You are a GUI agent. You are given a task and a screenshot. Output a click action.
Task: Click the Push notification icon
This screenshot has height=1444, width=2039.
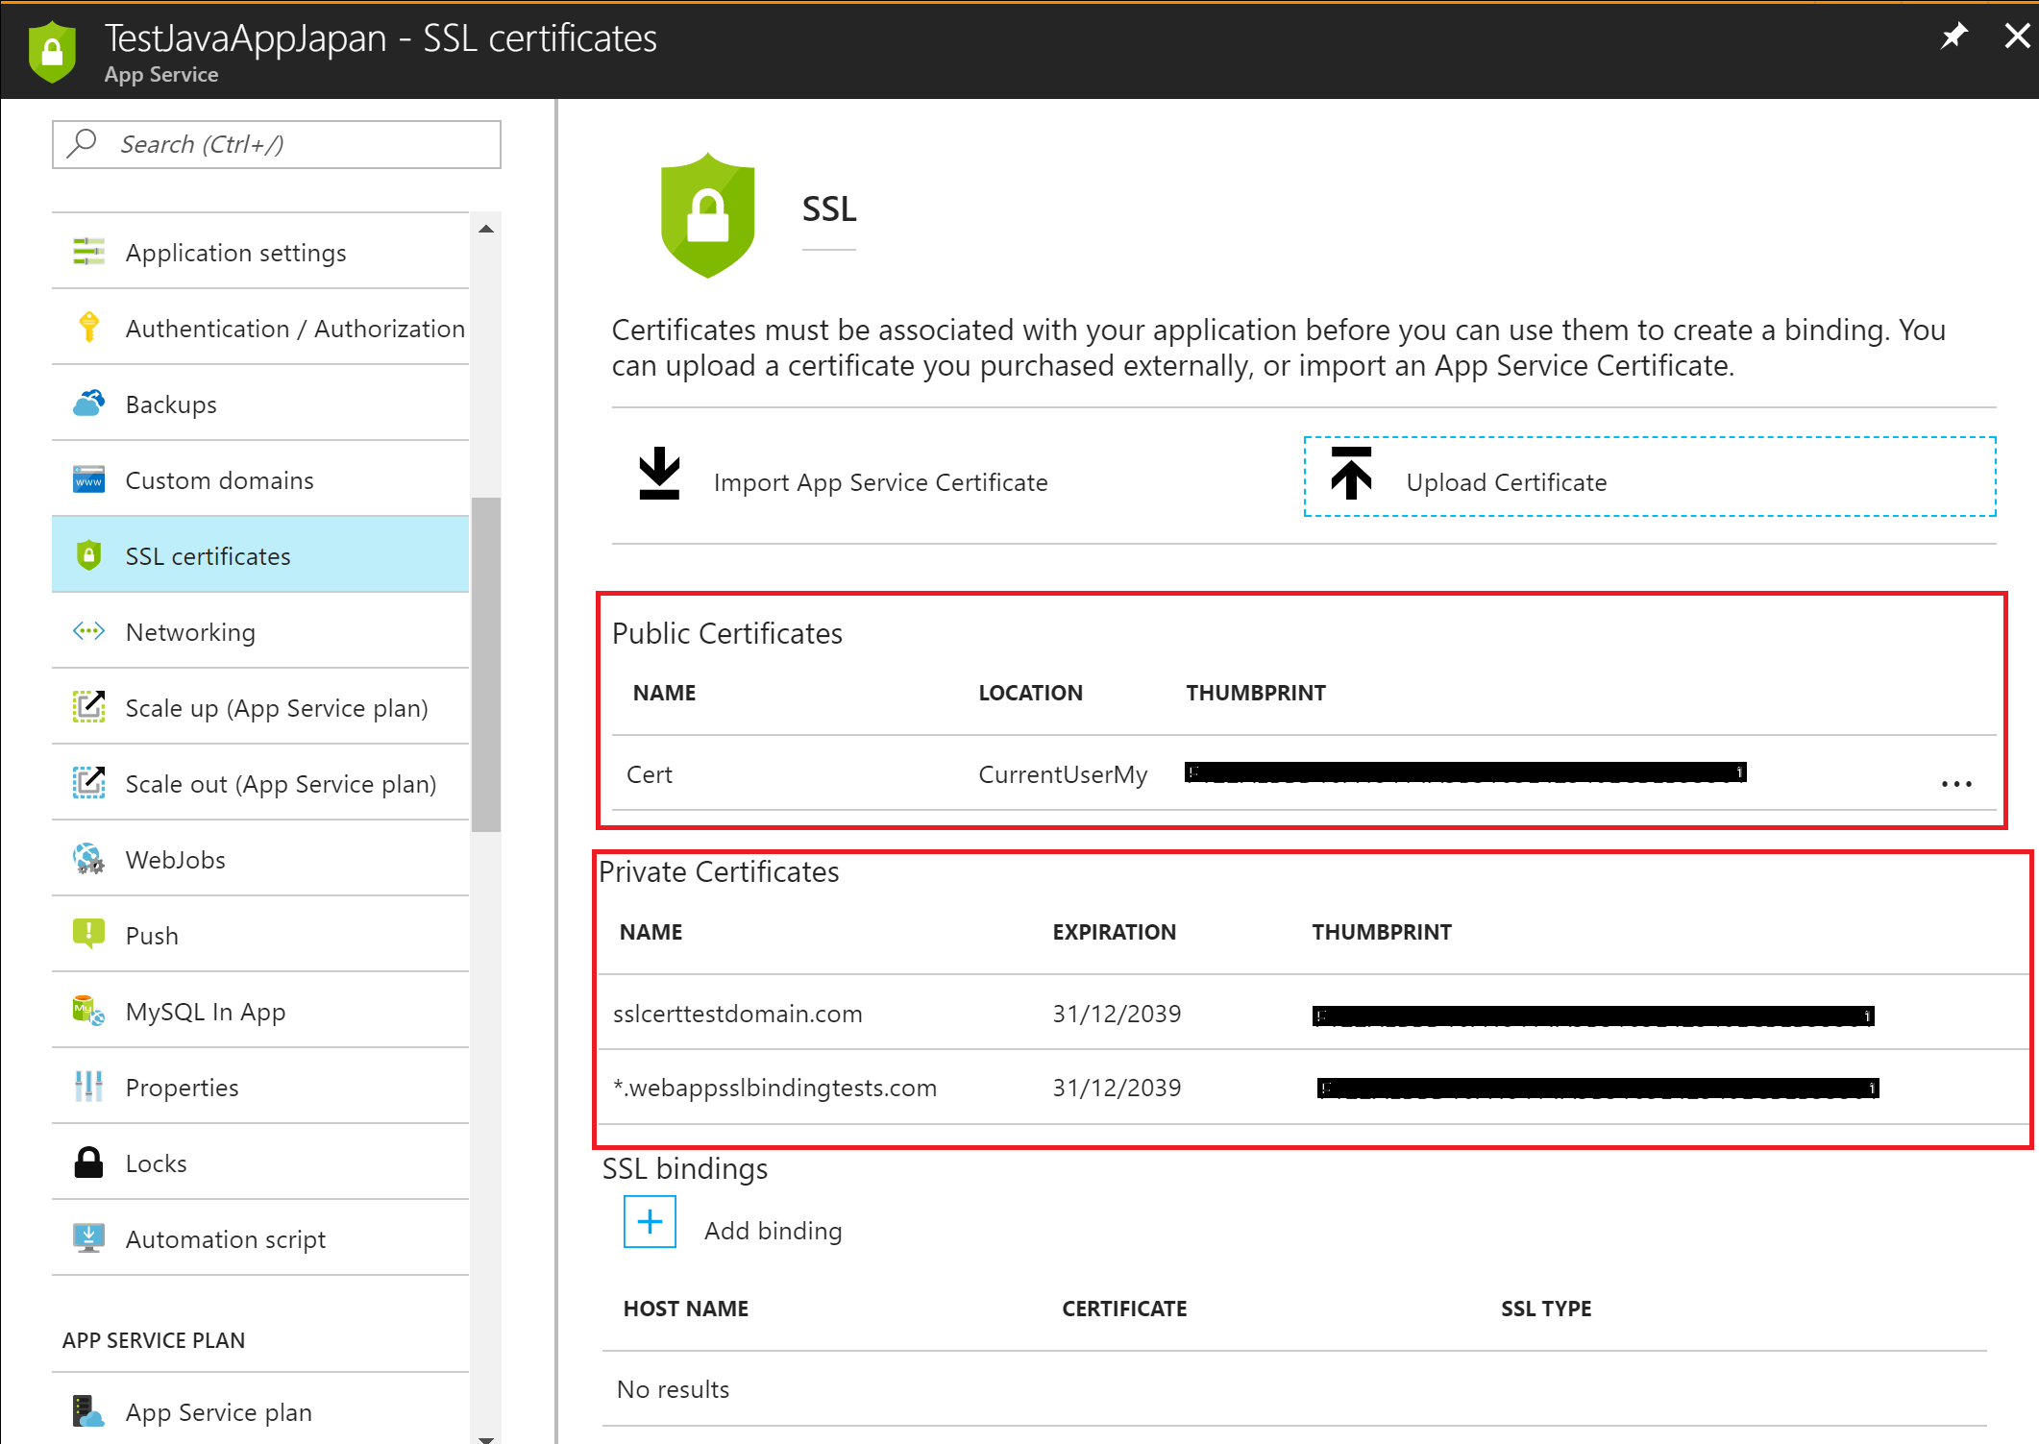click(88, 934)
